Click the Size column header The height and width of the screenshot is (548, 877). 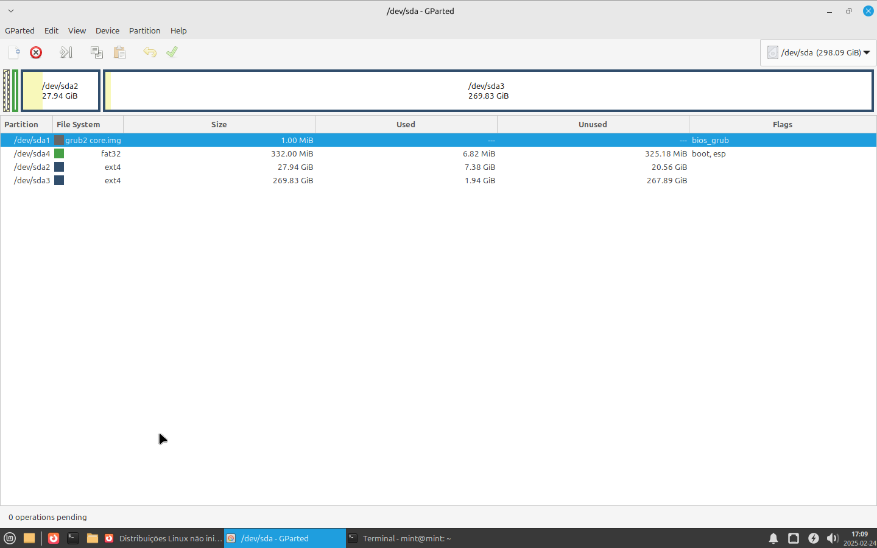(219, 124)
